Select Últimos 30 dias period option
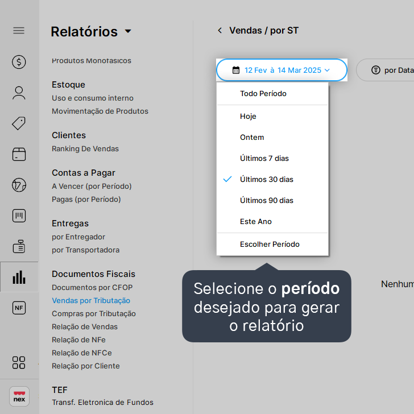Viewport: 414px width, 414px height. [x=272, y=179]
